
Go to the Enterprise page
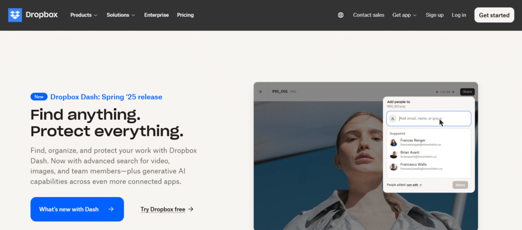point(156,15)
